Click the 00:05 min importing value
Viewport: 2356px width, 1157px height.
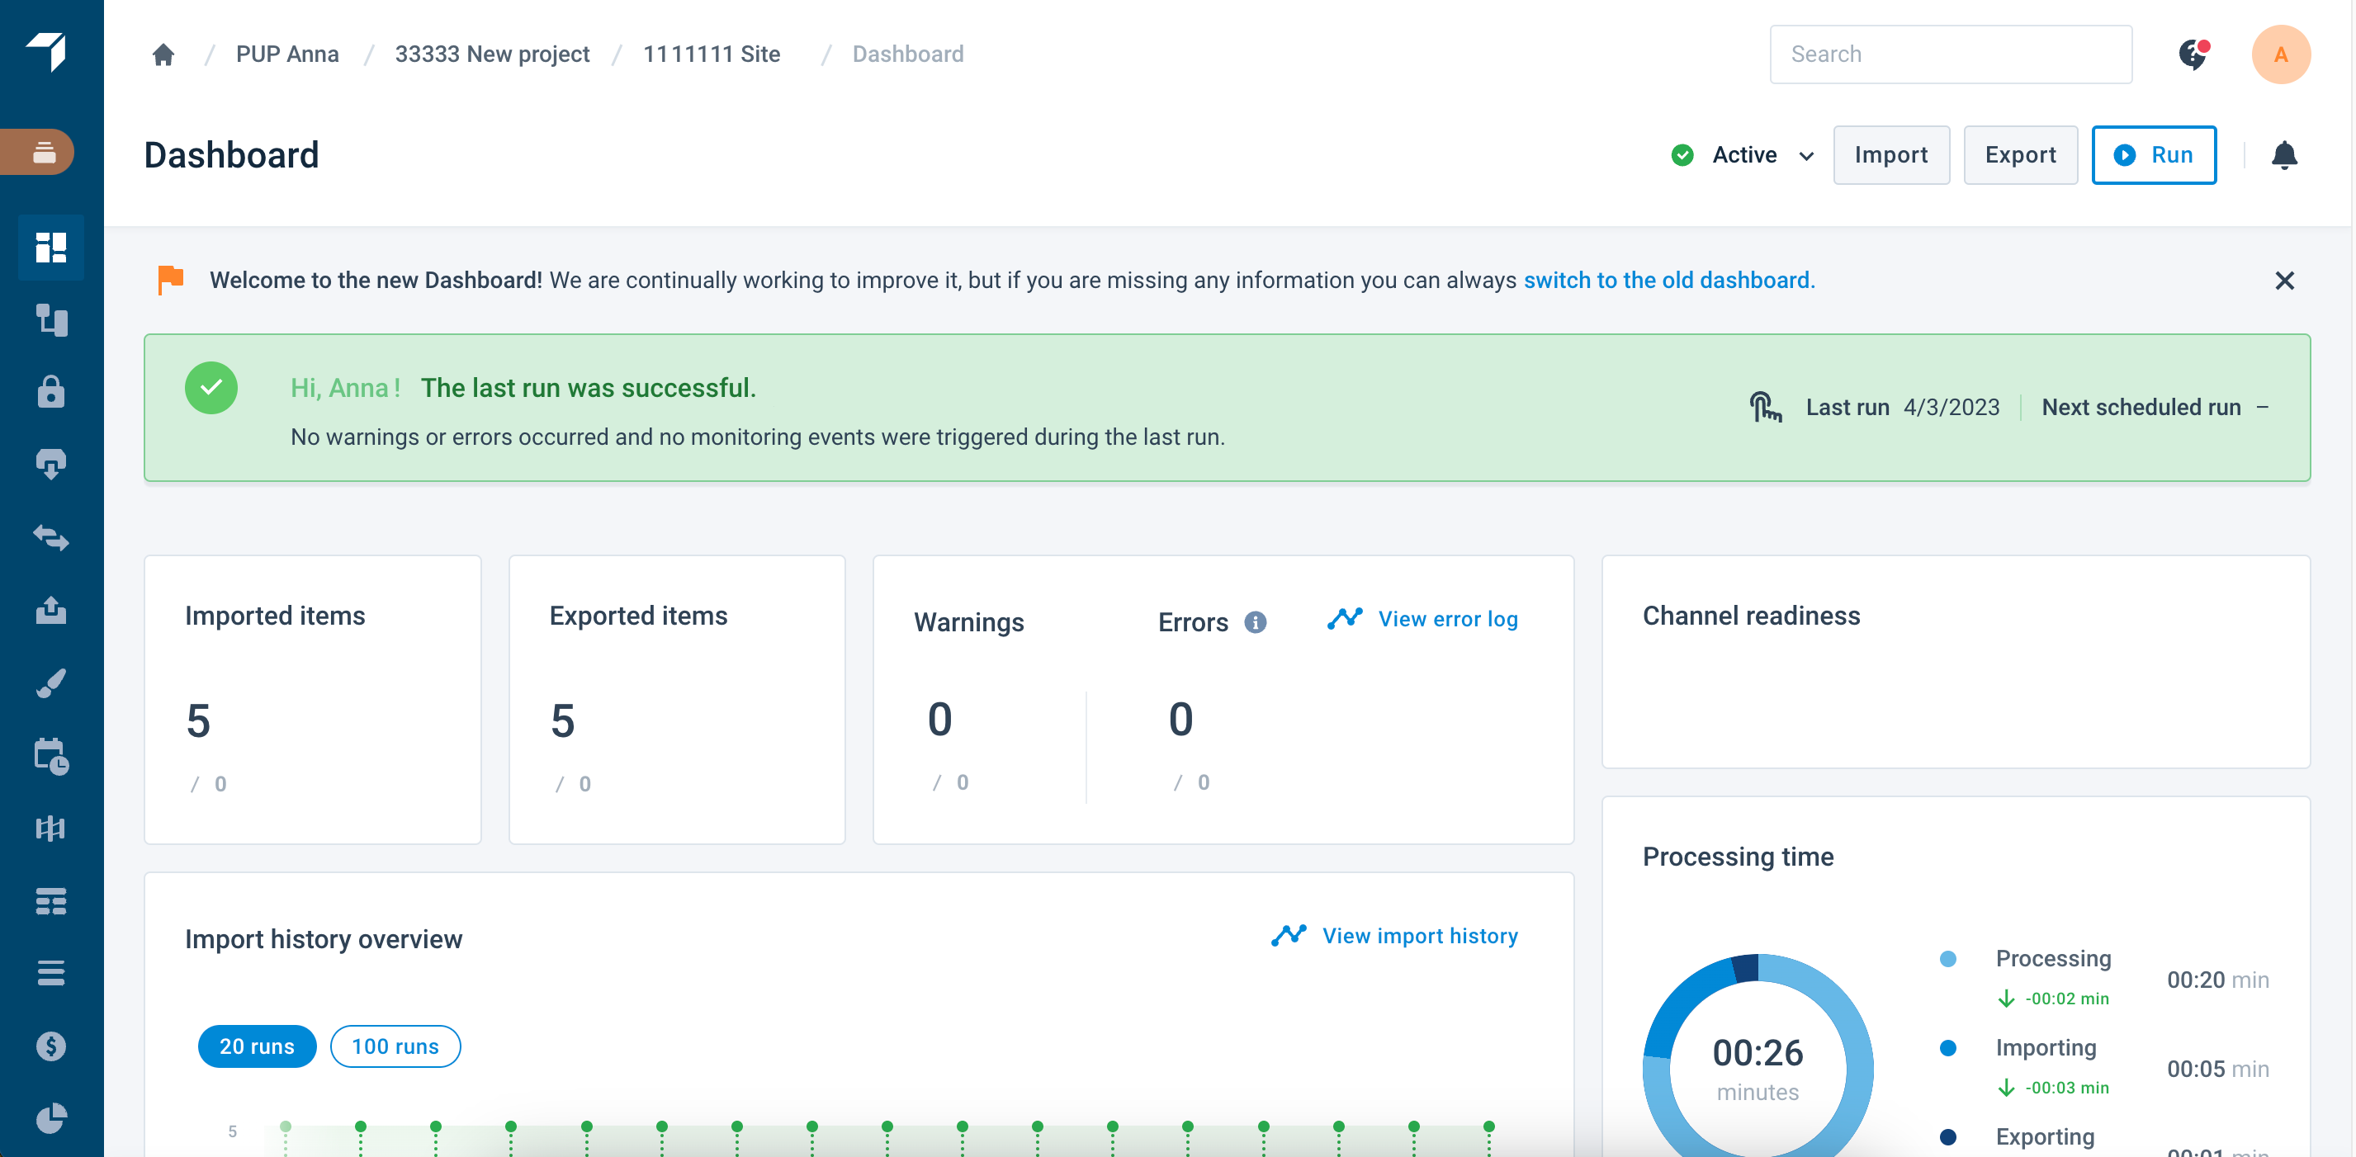[x=2218, y=1070]
